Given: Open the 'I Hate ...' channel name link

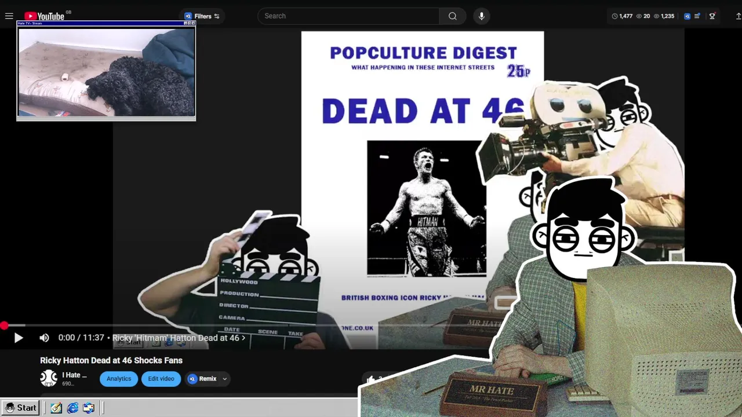Looking at the screenshot, I should (x=74, y=375).
